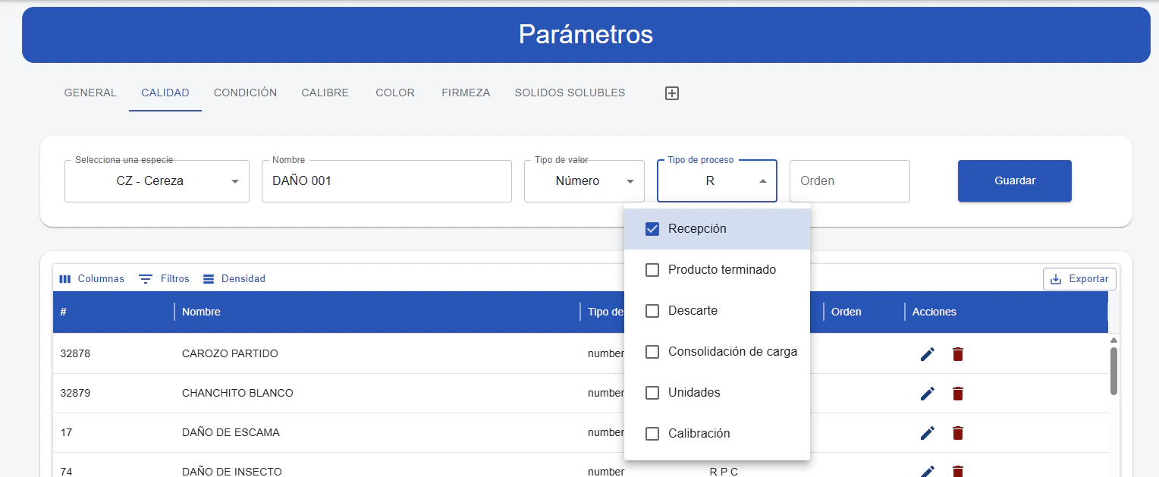Delete the CAROZO PARTIDO row trash icon
The height and width of the screenshot is (477, 1159).
(958, 354)
